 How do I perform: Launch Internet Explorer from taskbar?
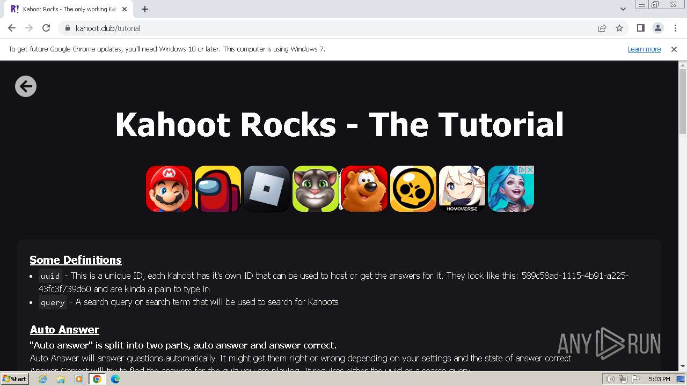pyautogui.click(x=43, y=379)
